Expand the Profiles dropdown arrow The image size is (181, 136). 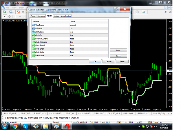click(x=14, y=12)
